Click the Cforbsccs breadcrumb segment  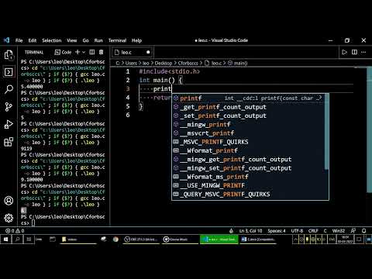click(188, 63)
